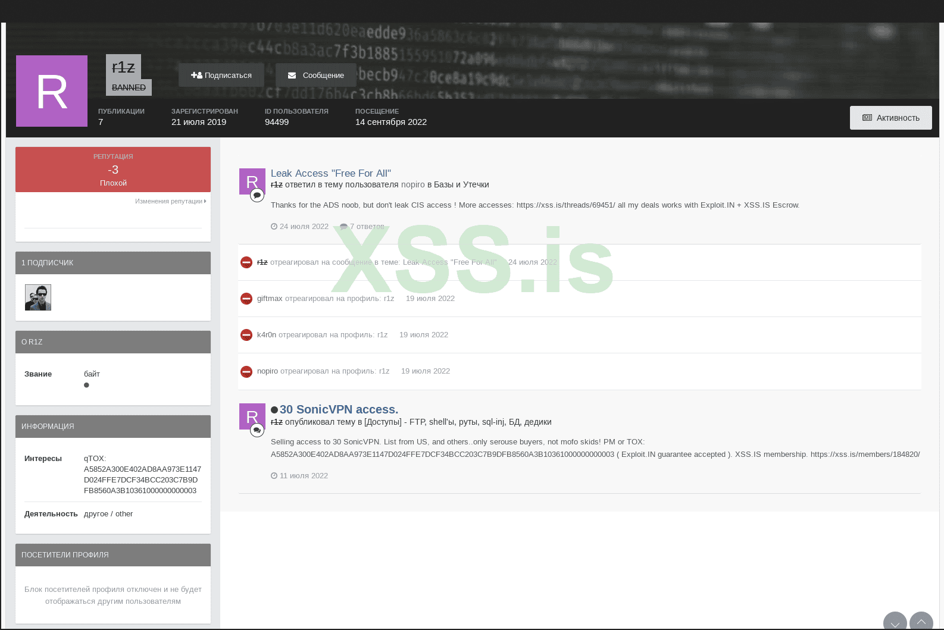944x630 pixels.
Task: Click r1z author name in SonicVPN post
Action: pyautogui.click(x=277, y=422)
